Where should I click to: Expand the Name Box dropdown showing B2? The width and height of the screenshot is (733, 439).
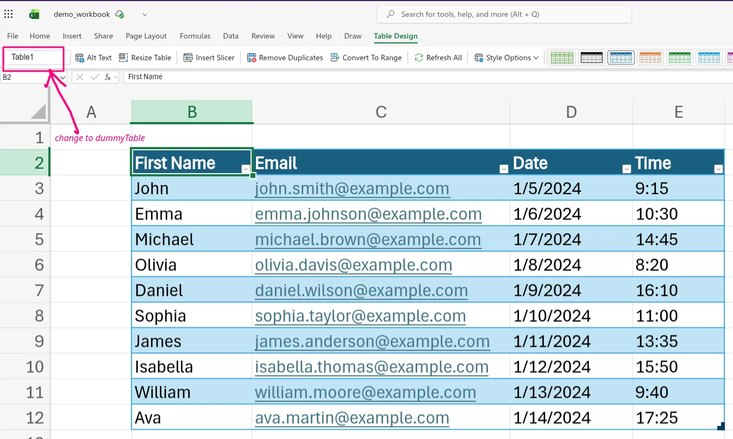(x=64, y=77)
